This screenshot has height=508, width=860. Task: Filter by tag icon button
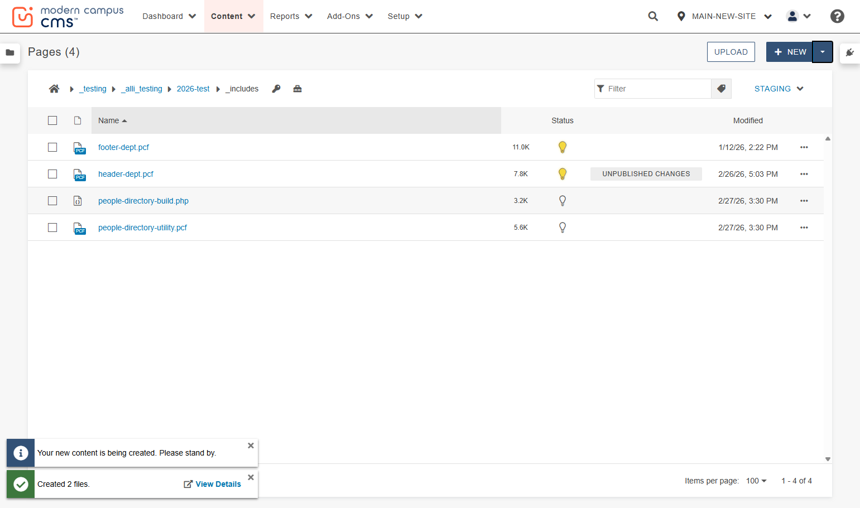pos(721,89)
